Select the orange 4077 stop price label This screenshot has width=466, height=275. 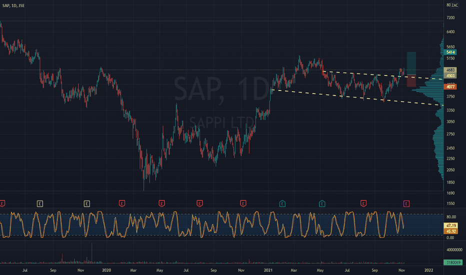point(450,87)
